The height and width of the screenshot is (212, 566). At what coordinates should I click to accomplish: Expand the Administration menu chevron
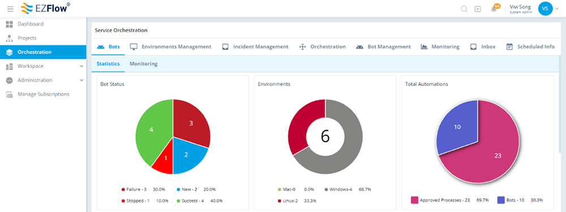pyautogui.click(x=82, y=80)
